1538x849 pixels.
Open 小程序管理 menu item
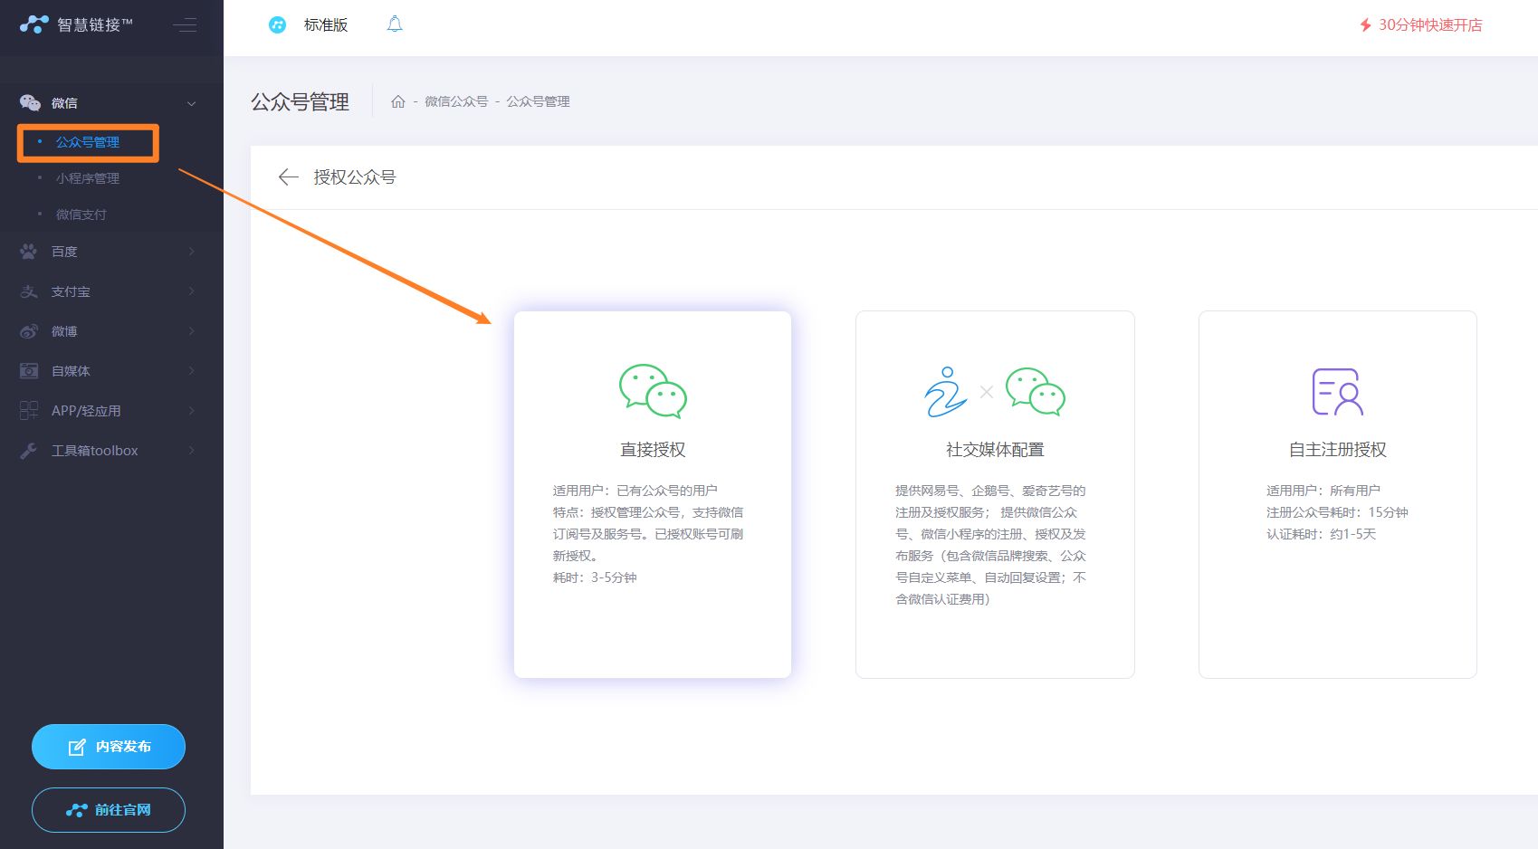pyautogui.click(x=88, y=178)
